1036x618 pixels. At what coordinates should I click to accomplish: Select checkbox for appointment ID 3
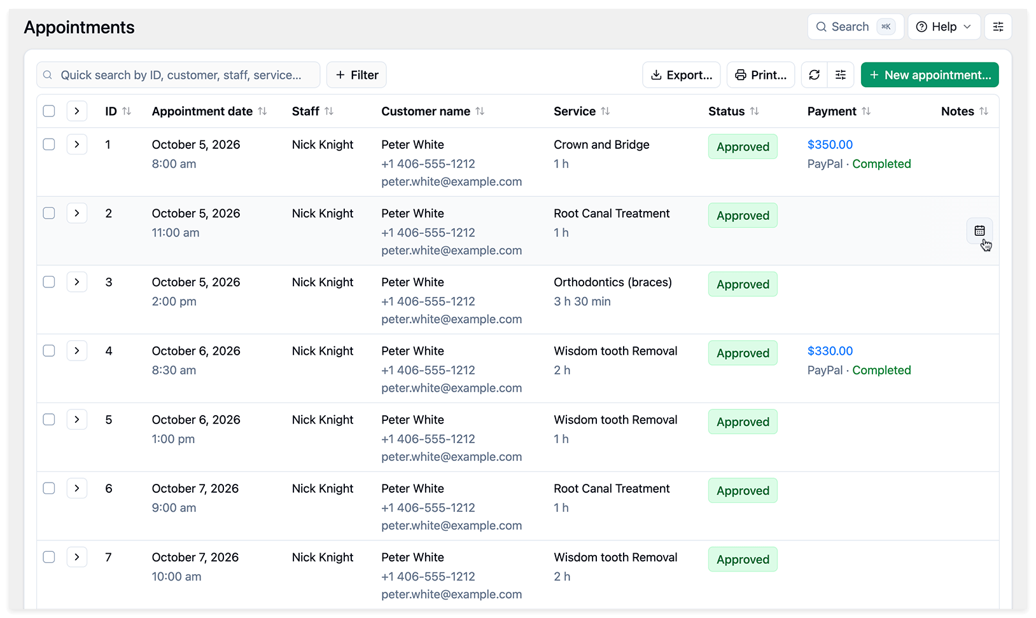point(49,282)
